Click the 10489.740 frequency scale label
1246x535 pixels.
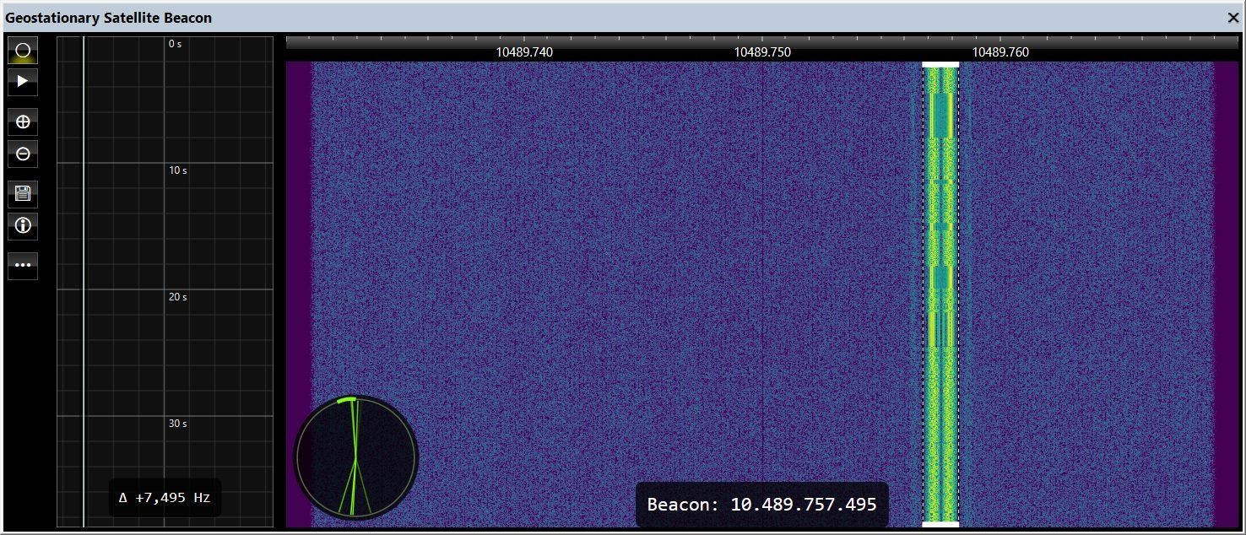click(x=524, y=52)
